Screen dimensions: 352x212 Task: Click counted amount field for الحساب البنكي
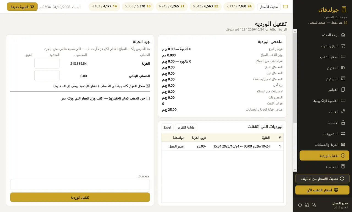47,76
